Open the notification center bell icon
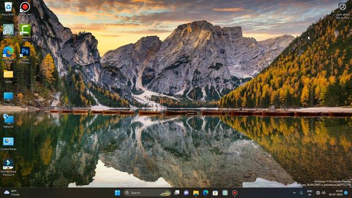The image size is (352, 198). coord(346,193)
